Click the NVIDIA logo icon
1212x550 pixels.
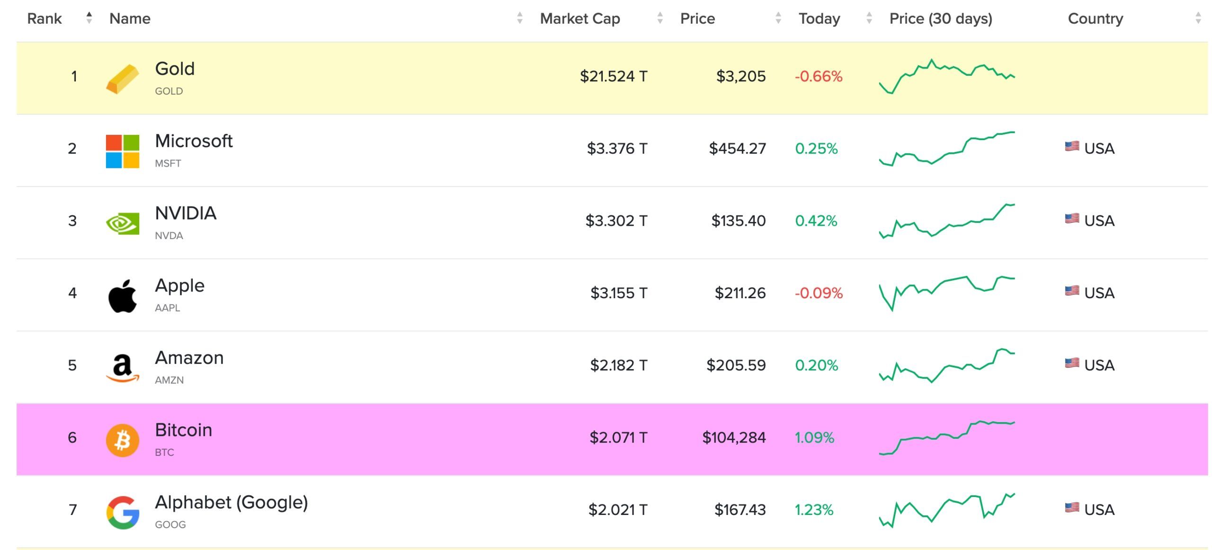122,223
